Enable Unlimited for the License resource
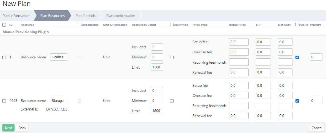 point(172,57)
